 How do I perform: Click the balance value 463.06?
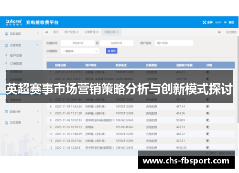181,113
